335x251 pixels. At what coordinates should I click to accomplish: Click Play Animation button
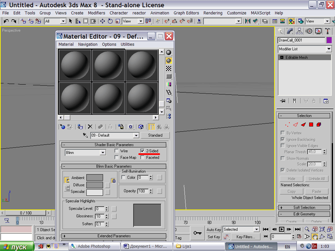click(x=282, y=229)
